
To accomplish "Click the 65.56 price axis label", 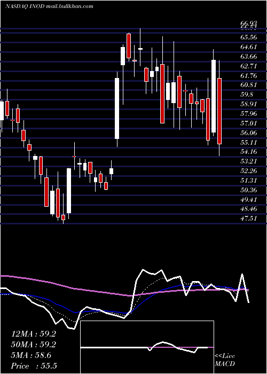I will pos(249,37).
